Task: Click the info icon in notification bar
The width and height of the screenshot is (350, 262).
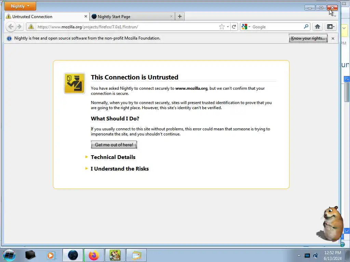Action: pos(9,38)
